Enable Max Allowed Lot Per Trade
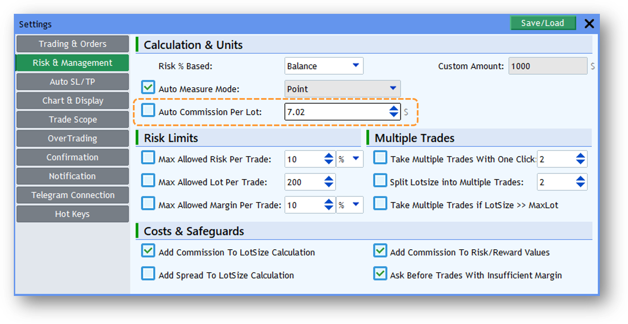The width and height of the screenshot is (628, 324). pos(148,181)
